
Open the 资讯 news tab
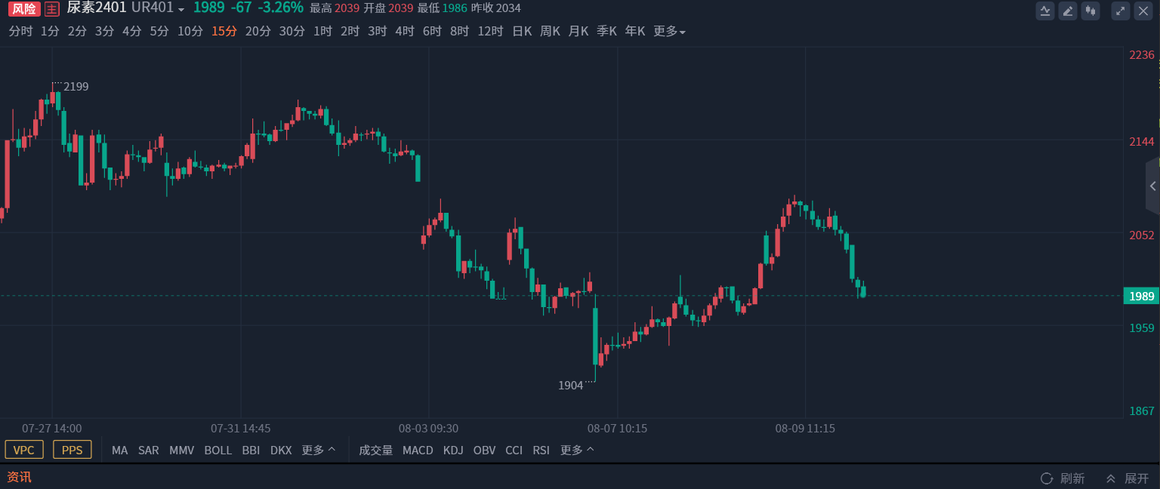coord(19,478)
